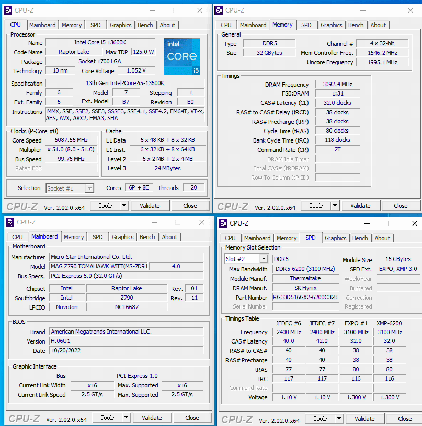Click Close button in SPD window
The height and width of the screenshot is (426, 422).
[405, 419]
